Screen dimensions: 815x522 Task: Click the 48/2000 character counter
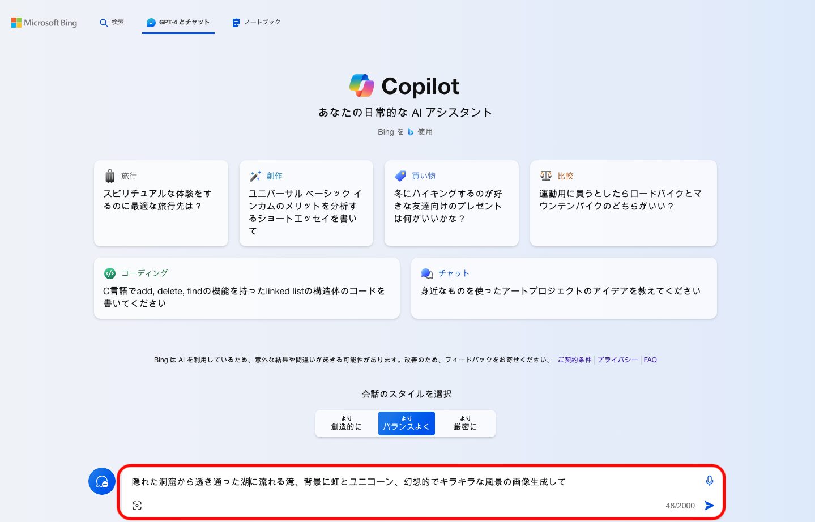click(680, 506)
